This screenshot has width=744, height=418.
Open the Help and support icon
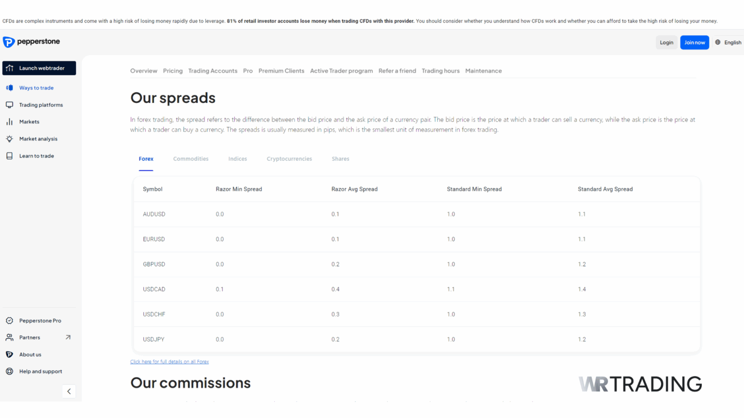[9, 371]
